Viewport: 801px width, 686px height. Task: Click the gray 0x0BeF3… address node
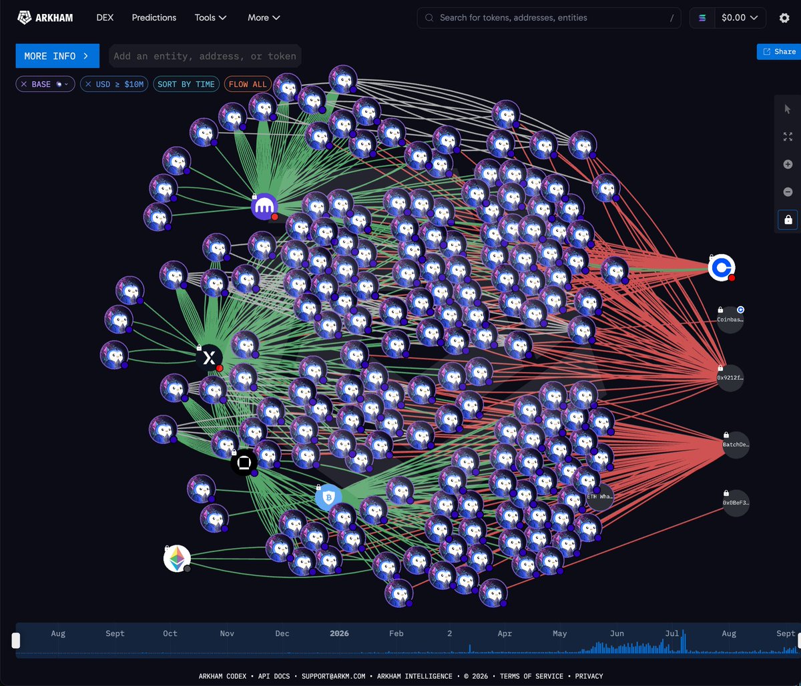[736, 503]
